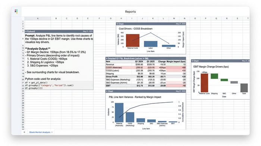Image resolution: width=261 pixels, height=146 pixels.
Task: Click the Detailed Q1 P&L Breakdown header icon
Action: click(x=107, y=58)
